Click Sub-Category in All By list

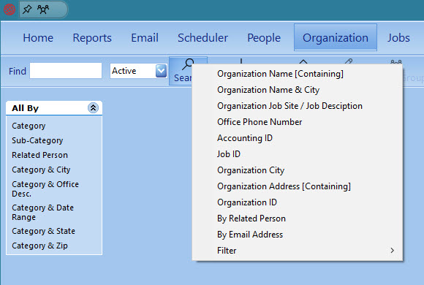coord(37,140)
